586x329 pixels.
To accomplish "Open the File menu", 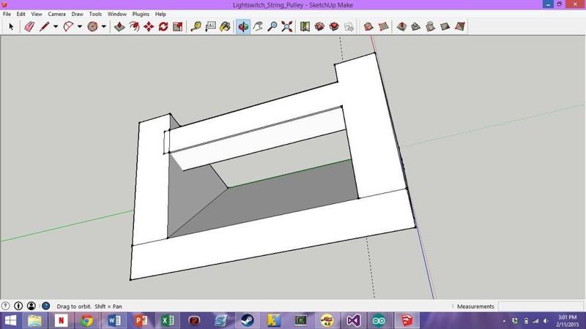I will click(7, 14).
